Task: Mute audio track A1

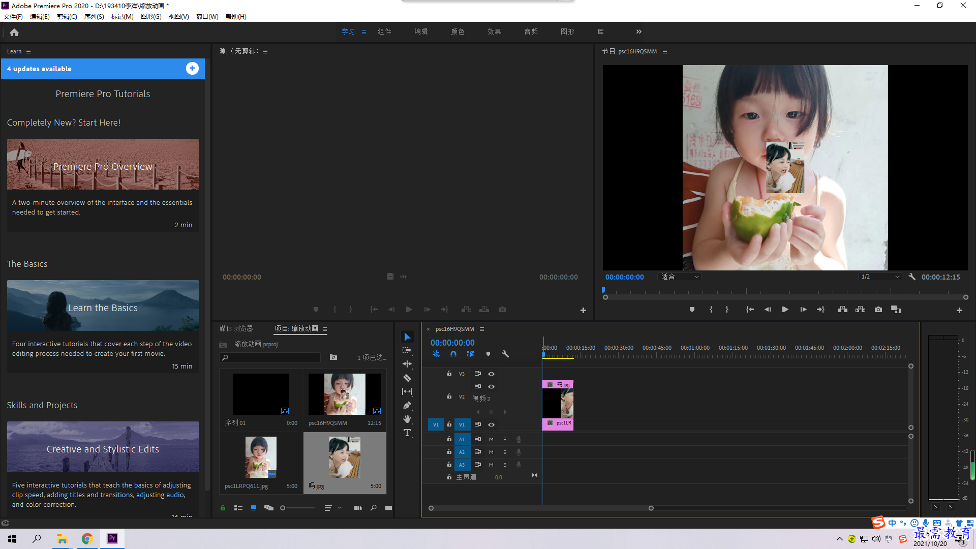Action: tap(491, 439)
